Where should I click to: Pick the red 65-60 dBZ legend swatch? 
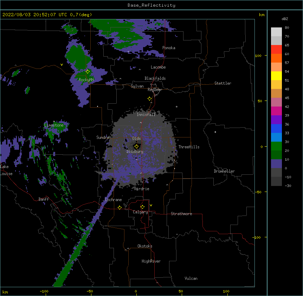(276, 50)
